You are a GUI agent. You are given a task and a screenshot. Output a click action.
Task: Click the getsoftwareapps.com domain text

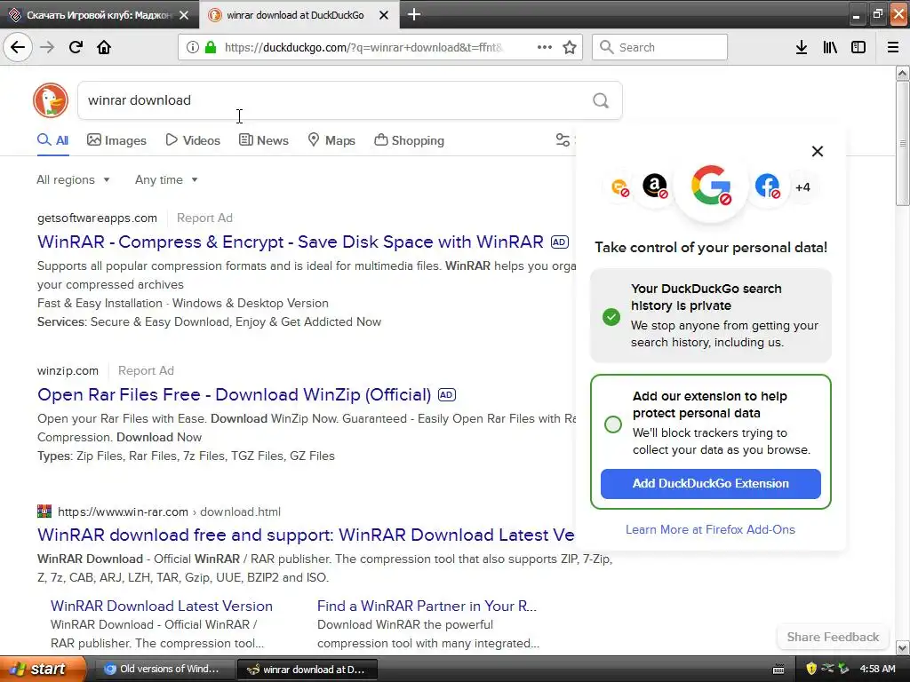97,218
